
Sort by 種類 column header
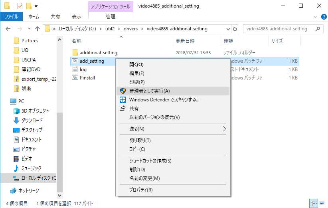coord(228,41)
